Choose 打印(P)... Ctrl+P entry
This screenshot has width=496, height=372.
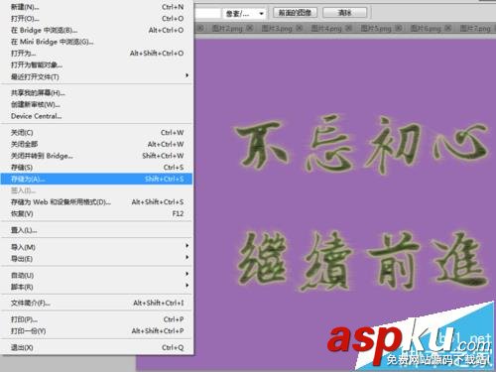click(x=96, y=319)
